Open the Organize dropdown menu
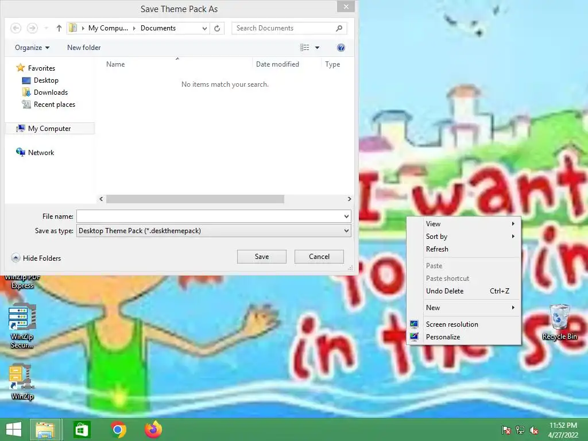This screenshot has width=588, height=441. pyautogui.click(x=32, y=48)
